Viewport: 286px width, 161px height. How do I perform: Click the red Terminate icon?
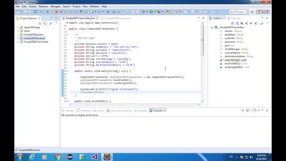[57, 12]
